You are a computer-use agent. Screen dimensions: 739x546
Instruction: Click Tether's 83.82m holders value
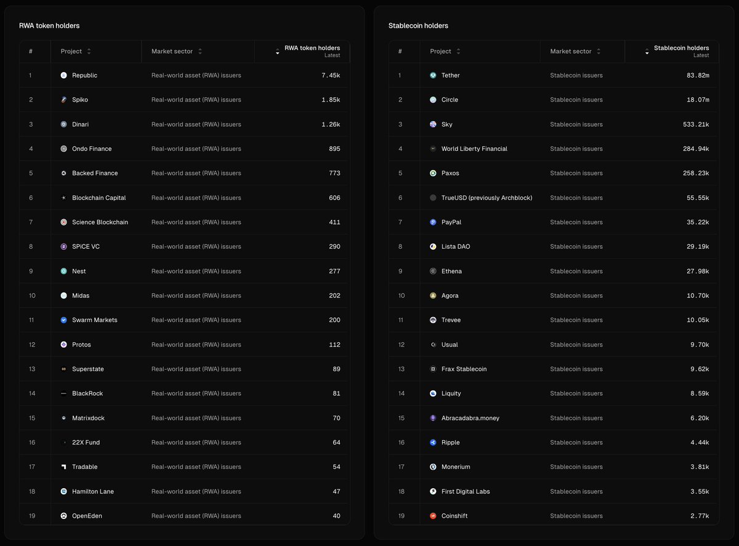point(698,75)
